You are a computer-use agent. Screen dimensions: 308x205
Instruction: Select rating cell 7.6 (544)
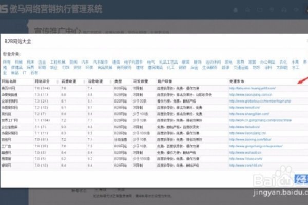point(42,88)
